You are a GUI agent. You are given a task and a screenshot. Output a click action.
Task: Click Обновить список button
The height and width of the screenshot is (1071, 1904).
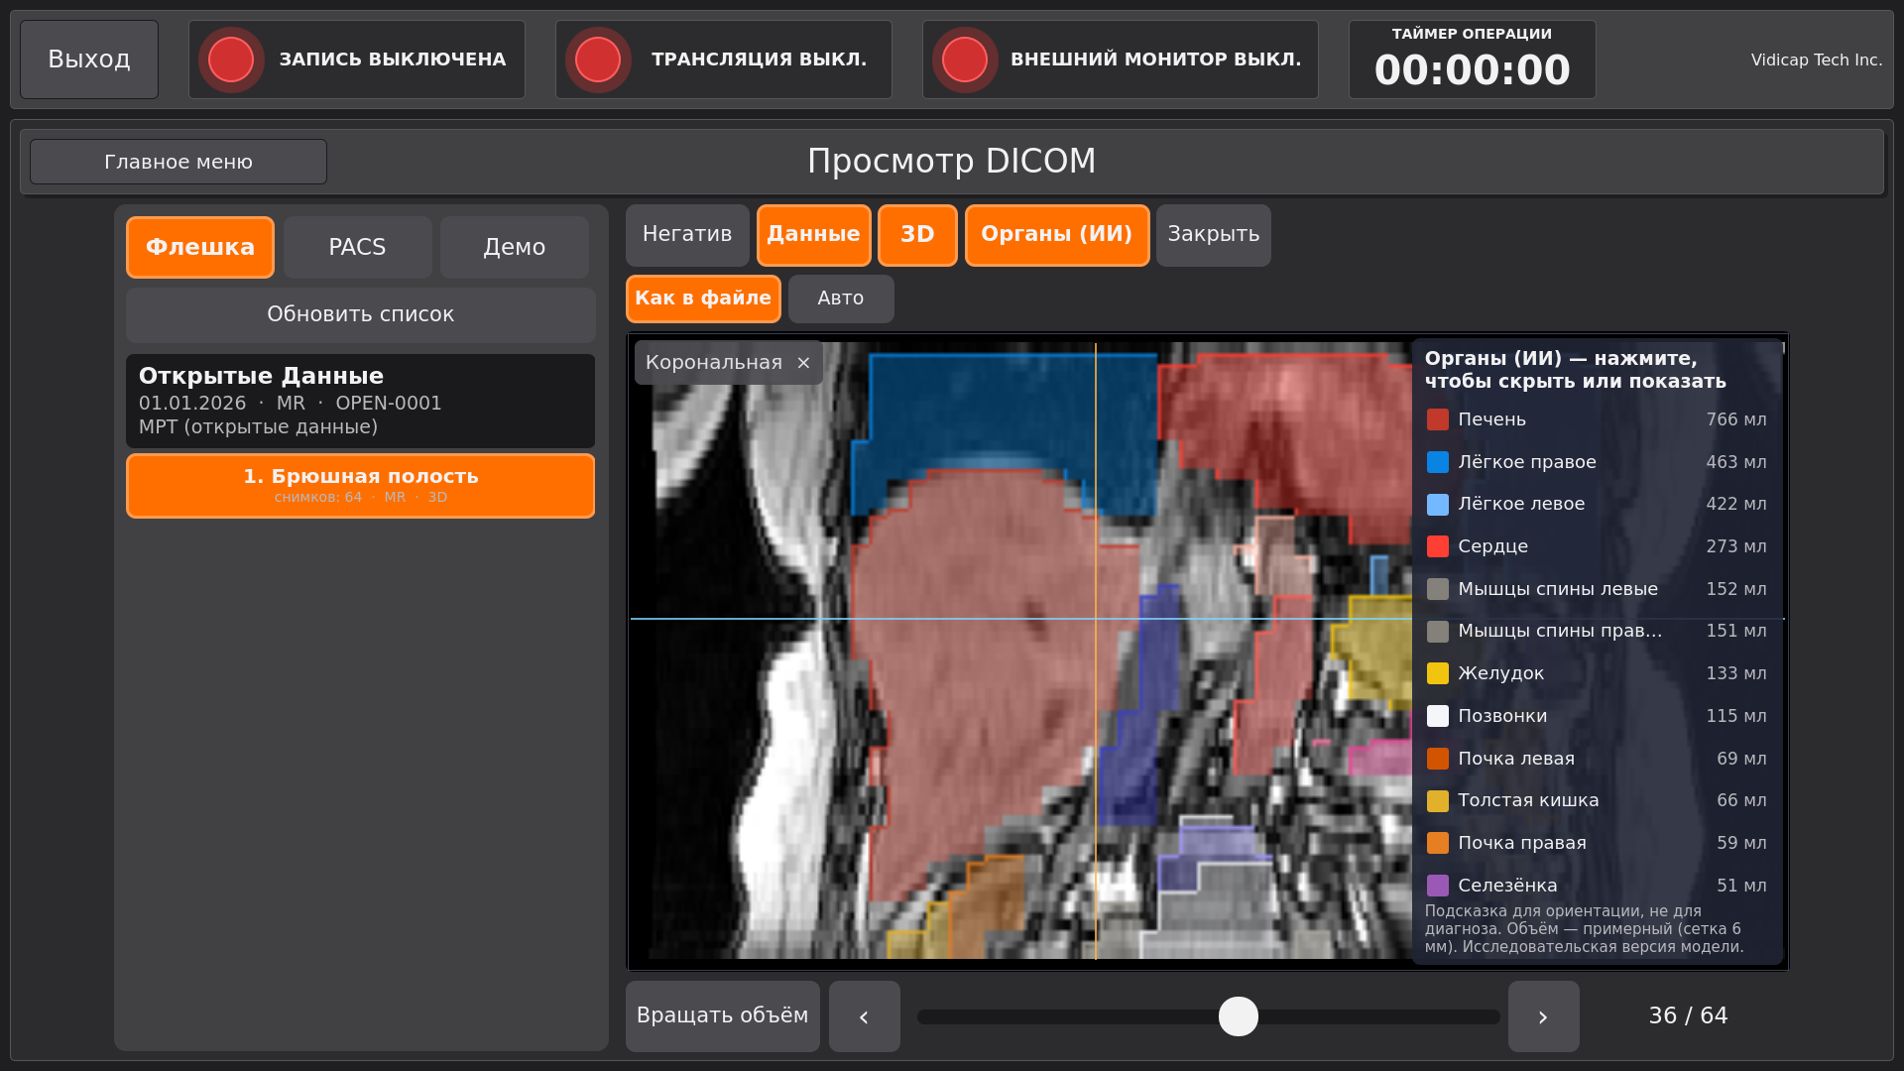click(x=361, y=315)
